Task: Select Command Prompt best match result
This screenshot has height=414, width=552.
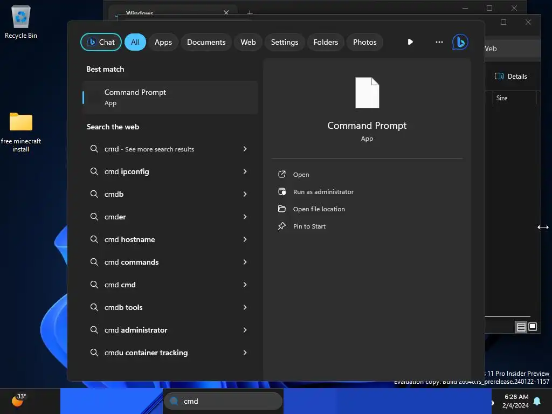Action: tap(170, 98)
